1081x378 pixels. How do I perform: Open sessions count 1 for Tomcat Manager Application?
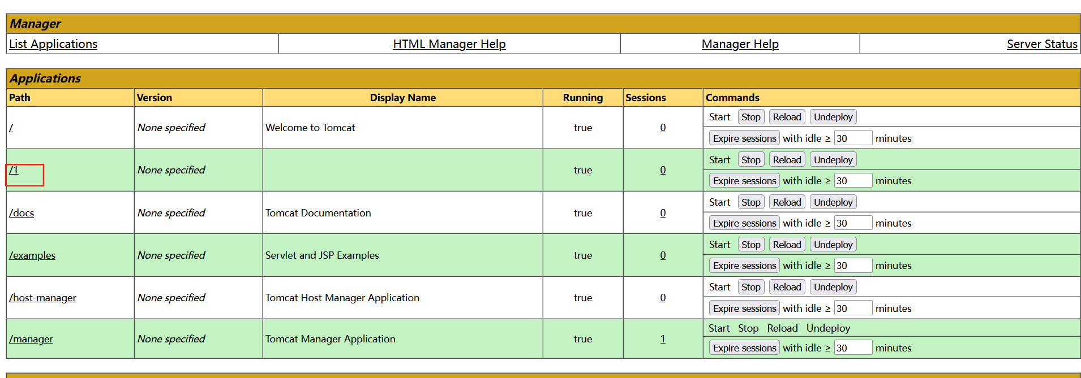click(x=663, y=339)
